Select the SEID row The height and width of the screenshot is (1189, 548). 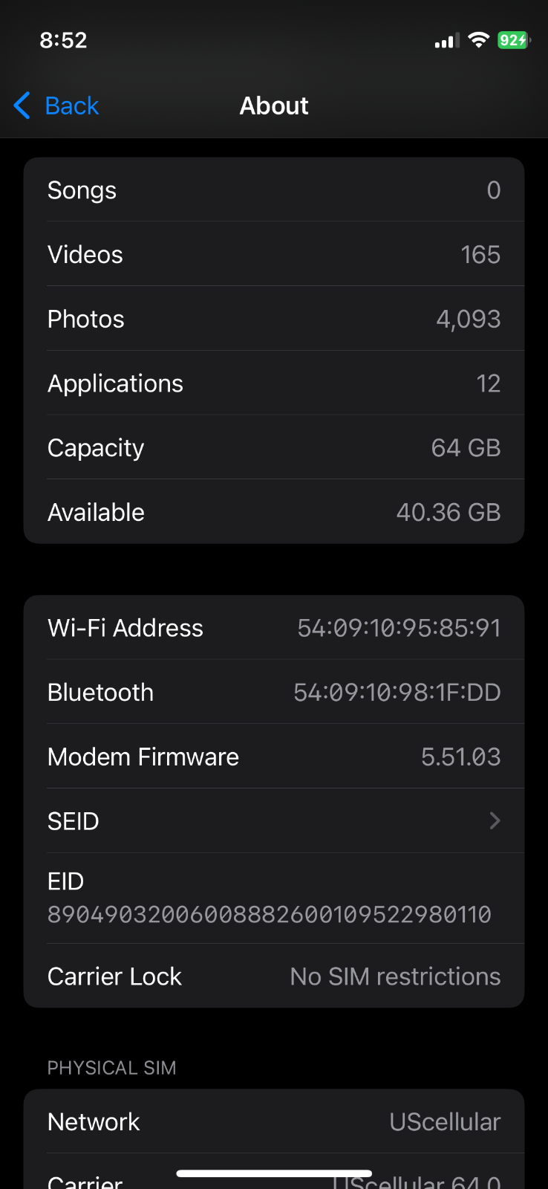pyautogui.click(x=274, y=820)
